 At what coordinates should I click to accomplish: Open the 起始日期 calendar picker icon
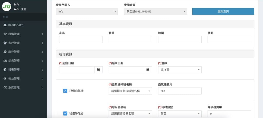coord(98,70)
